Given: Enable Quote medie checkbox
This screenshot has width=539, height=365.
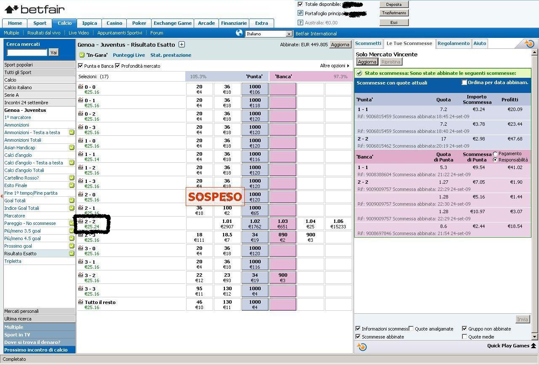Looking at the screenshot, I should [464, 337].
